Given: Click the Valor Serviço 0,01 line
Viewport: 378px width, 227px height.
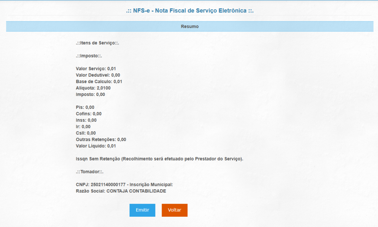Looking at the screenshot, I should tap(96, 69).
